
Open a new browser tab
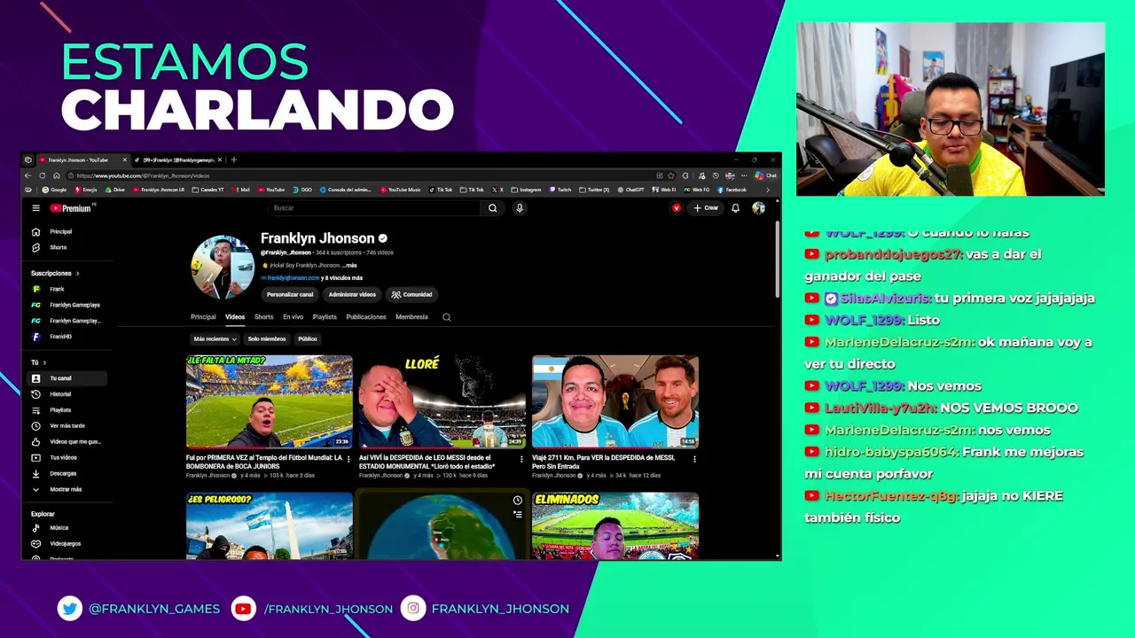tap(233, 160)
